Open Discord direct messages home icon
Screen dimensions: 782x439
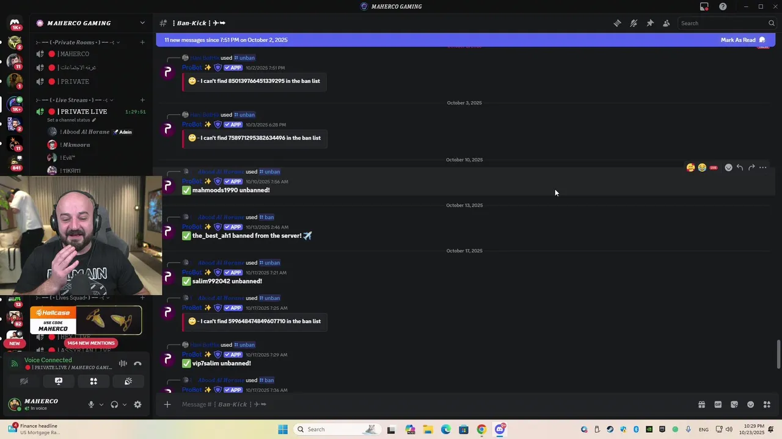pos(15,23)
